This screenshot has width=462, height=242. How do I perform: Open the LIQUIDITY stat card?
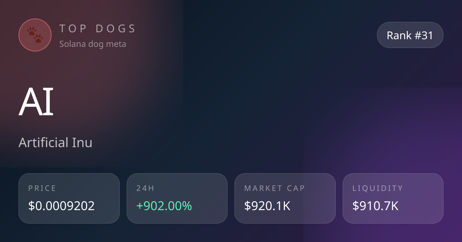(393, 198)
